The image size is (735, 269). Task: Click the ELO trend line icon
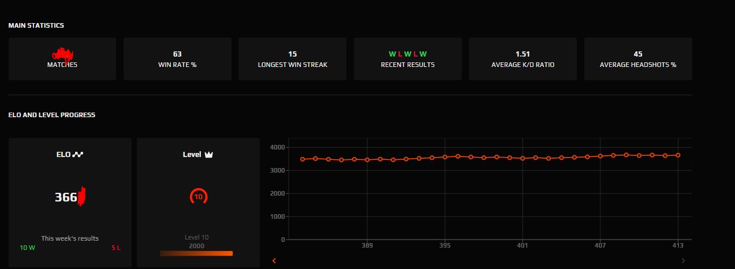coord(78,155)
